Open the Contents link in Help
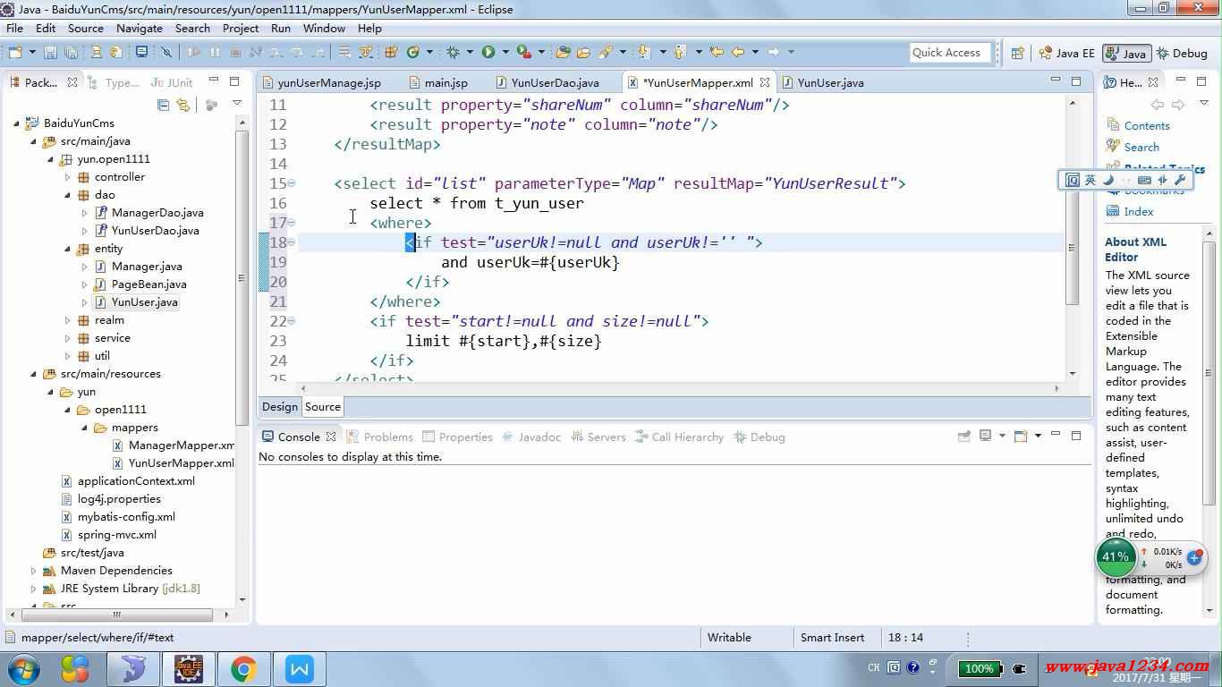 [1146, 126]
